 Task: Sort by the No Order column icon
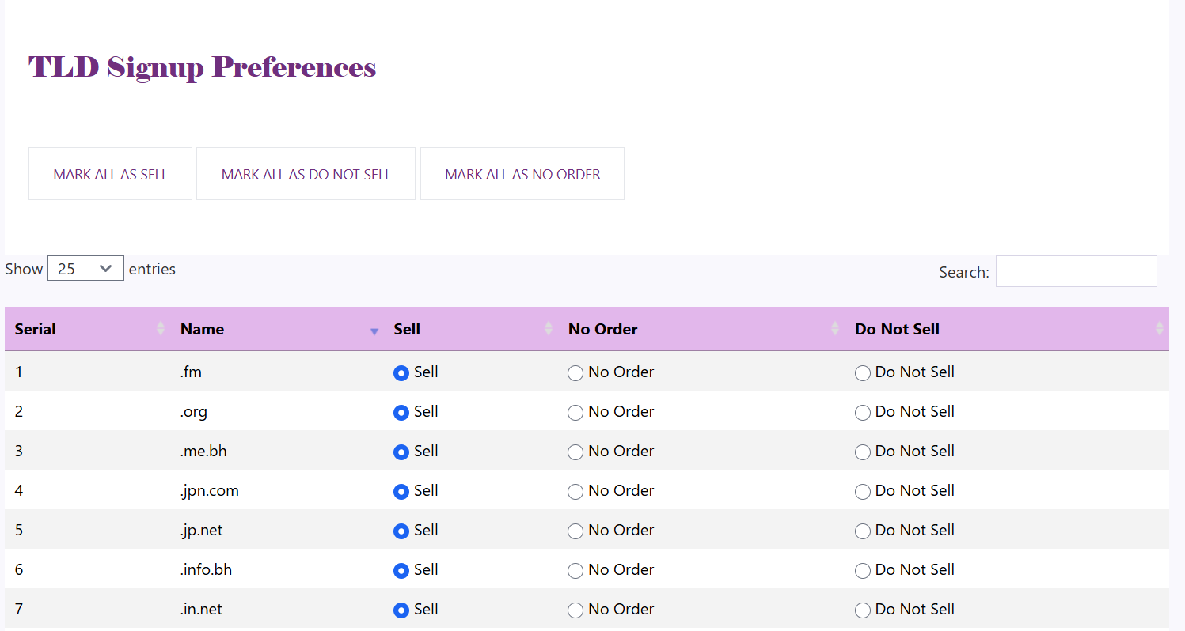(x=835, y=329)
